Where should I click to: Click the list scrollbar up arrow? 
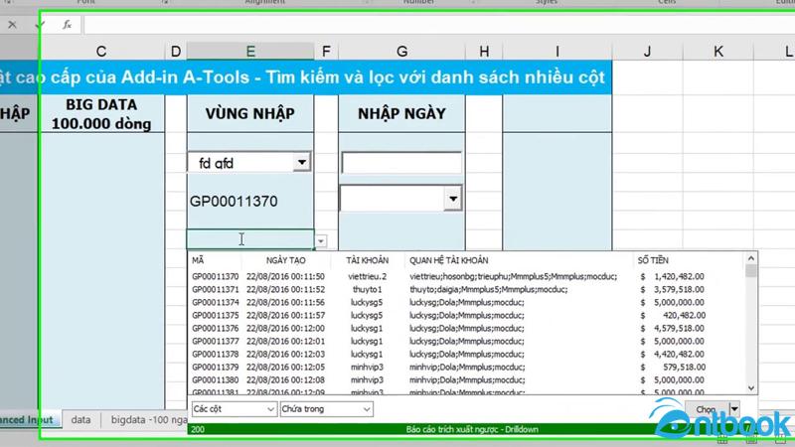click(x=751, y=258)
